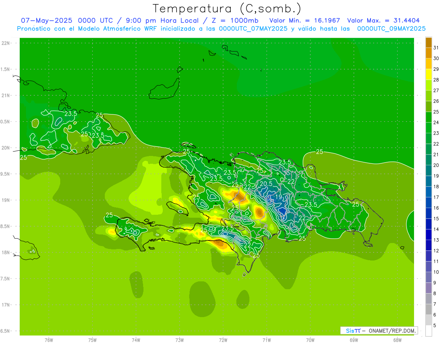Click the gray legend swatch between 6 and 7
Image resolution: width=446 pixels, height=345 pixels.
point(429,309)
